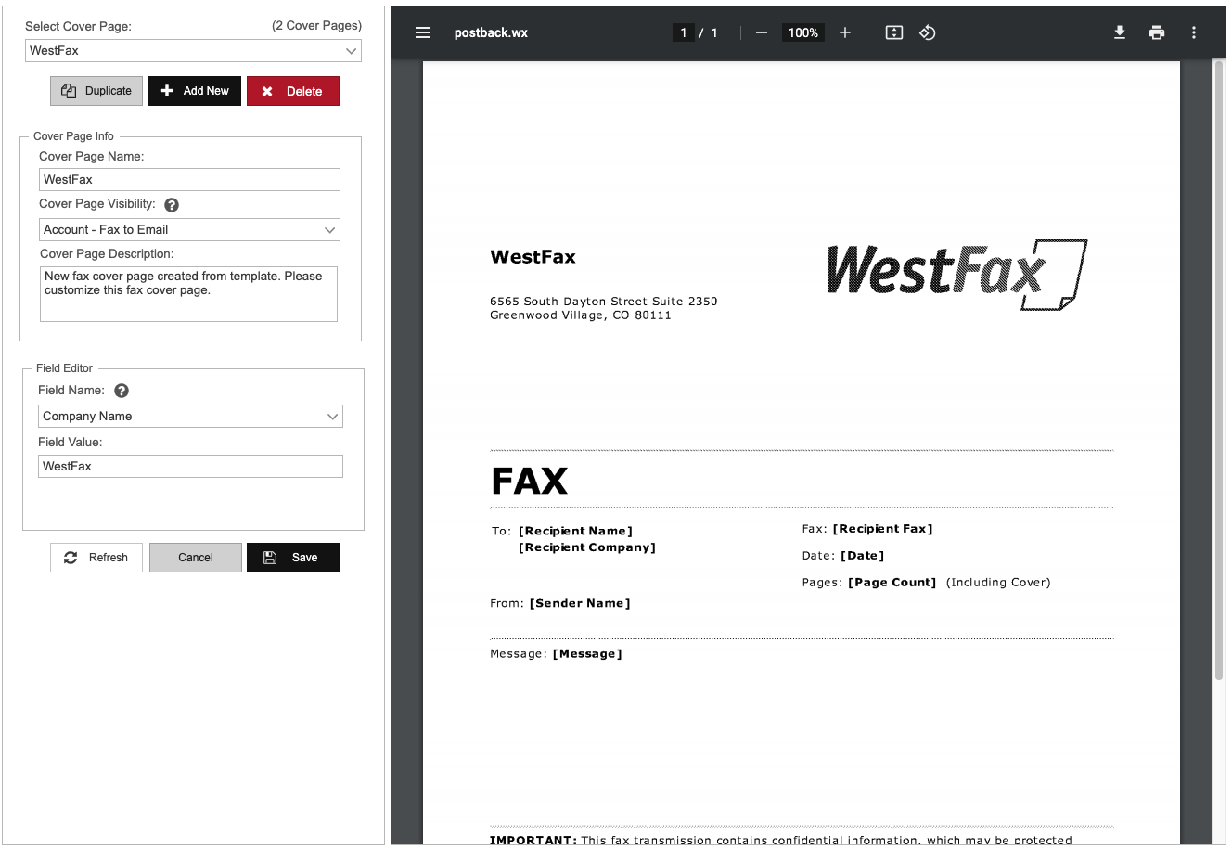The width and height of the screenshot is (1232, 849).
Task: Print the fax cover page
Action: click(x=1157, y=32)
